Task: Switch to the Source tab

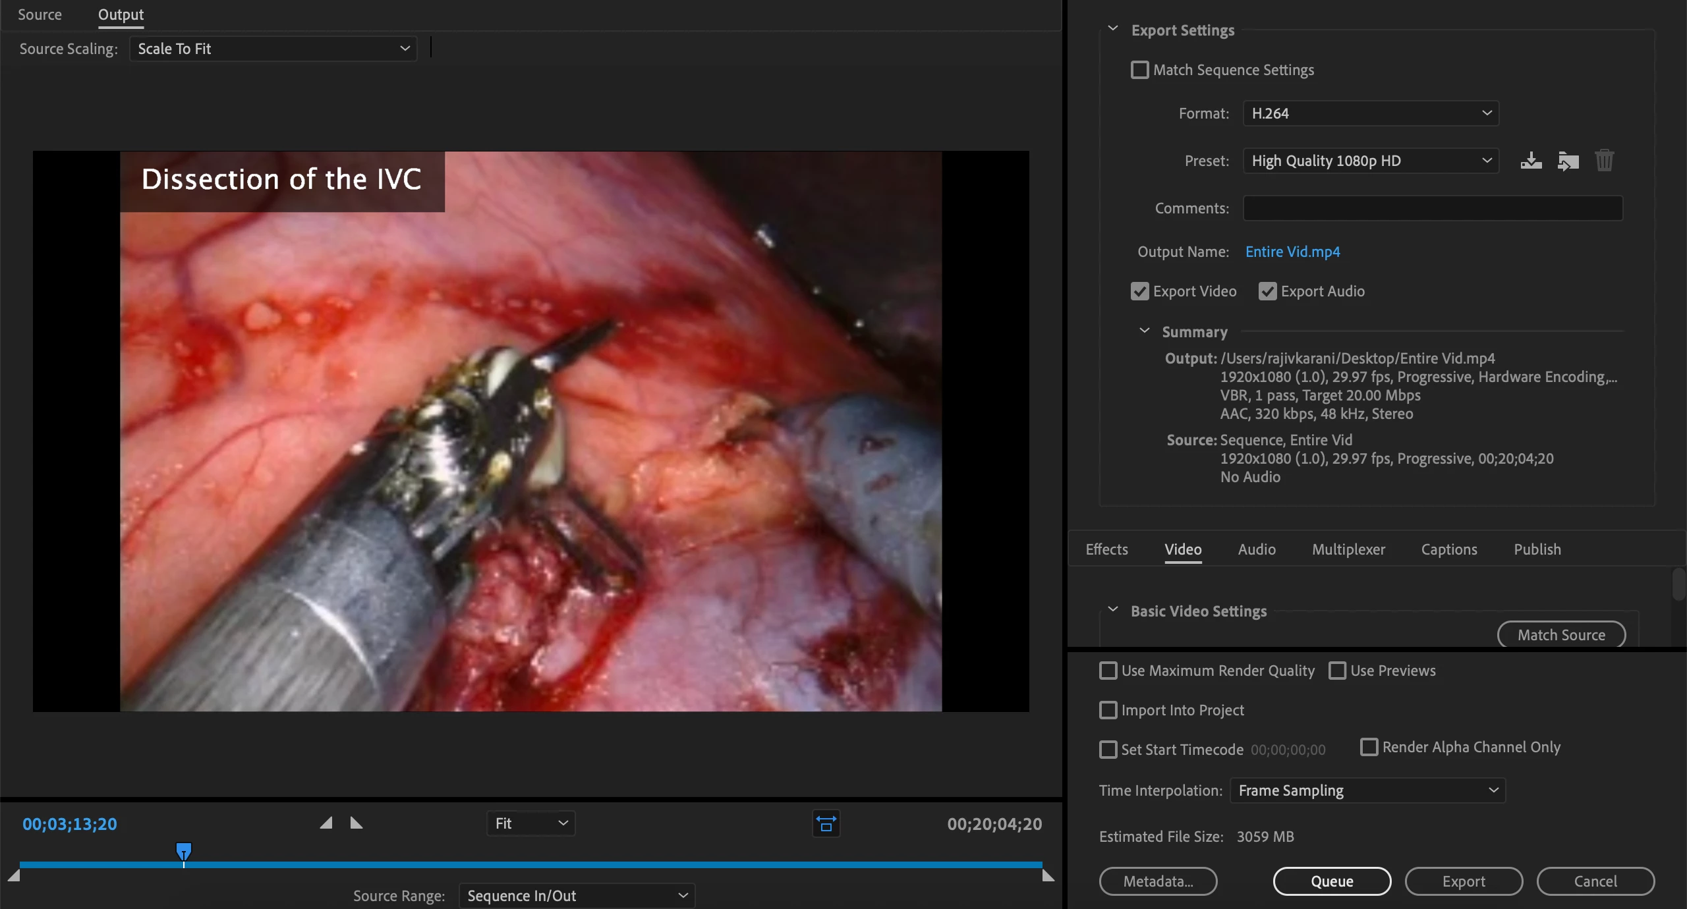Action: coord(40,14)
